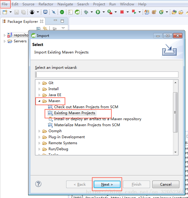Expand the Run/Debug folder
This screenshot has width=188, height=198.
39,149
